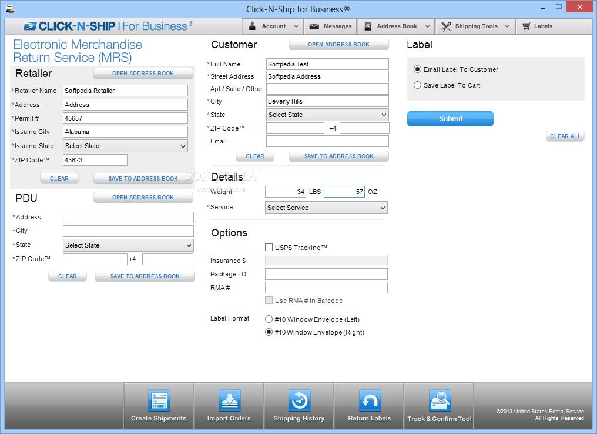Click the blue Submit button
This screenshot has height=434, width=597.
(x=451, y=119)
